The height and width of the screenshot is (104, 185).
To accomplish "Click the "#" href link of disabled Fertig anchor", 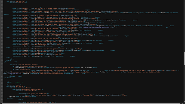I will tap(64, 72).
